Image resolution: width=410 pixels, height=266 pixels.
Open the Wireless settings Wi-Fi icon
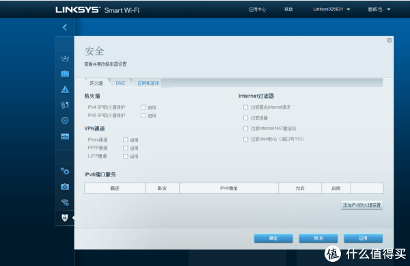(x=65, y=202)
